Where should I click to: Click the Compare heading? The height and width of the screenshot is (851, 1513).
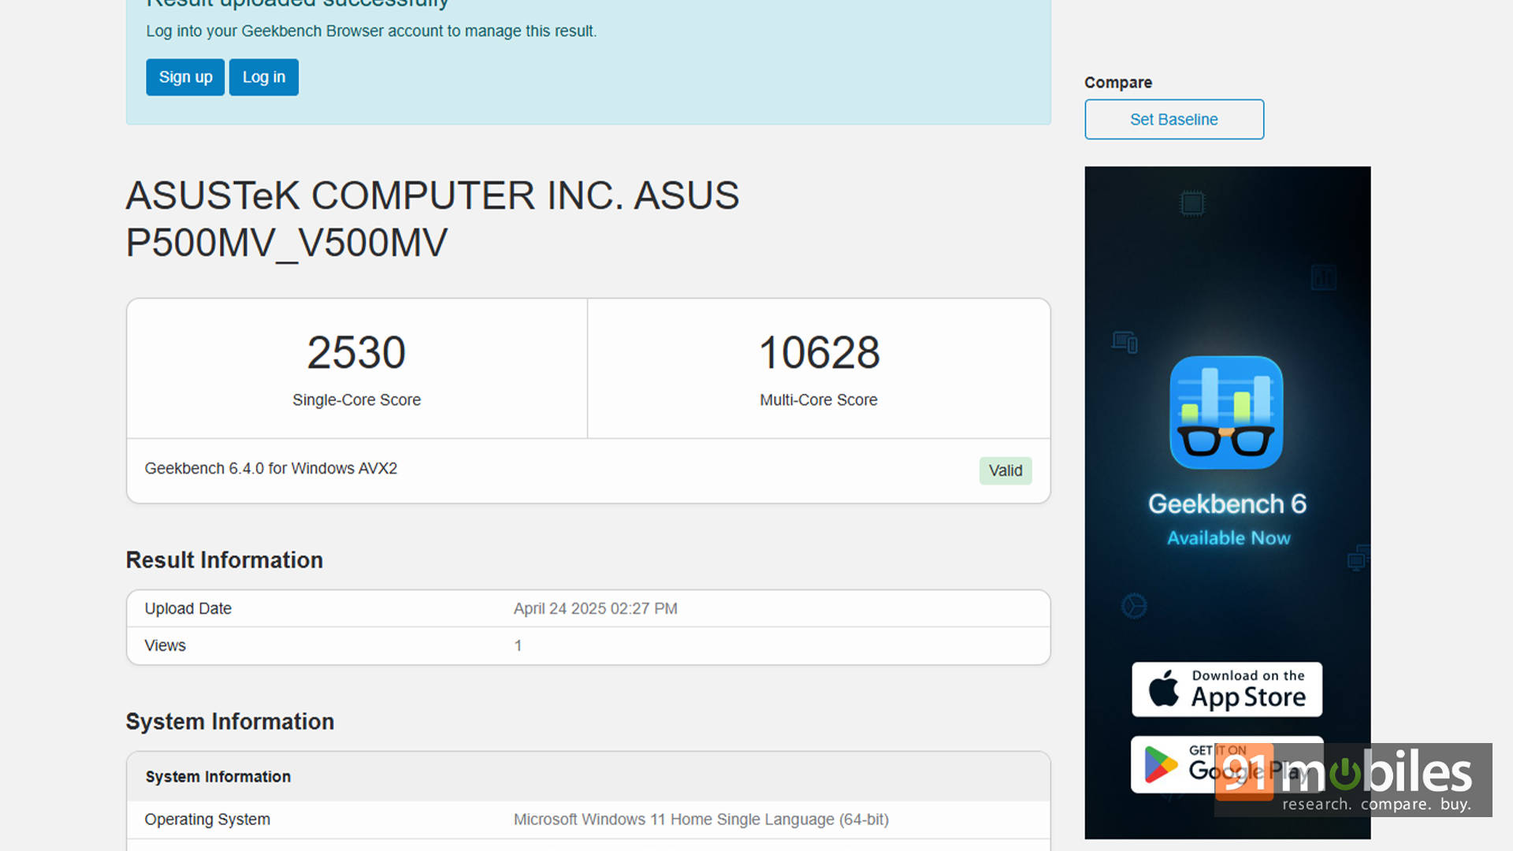pos(1118,83)
